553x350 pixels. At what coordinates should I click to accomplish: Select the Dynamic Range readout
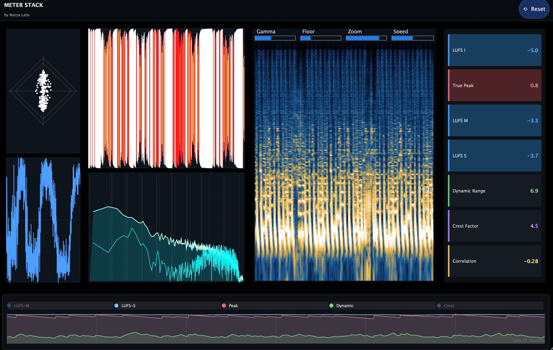[495, 191]
